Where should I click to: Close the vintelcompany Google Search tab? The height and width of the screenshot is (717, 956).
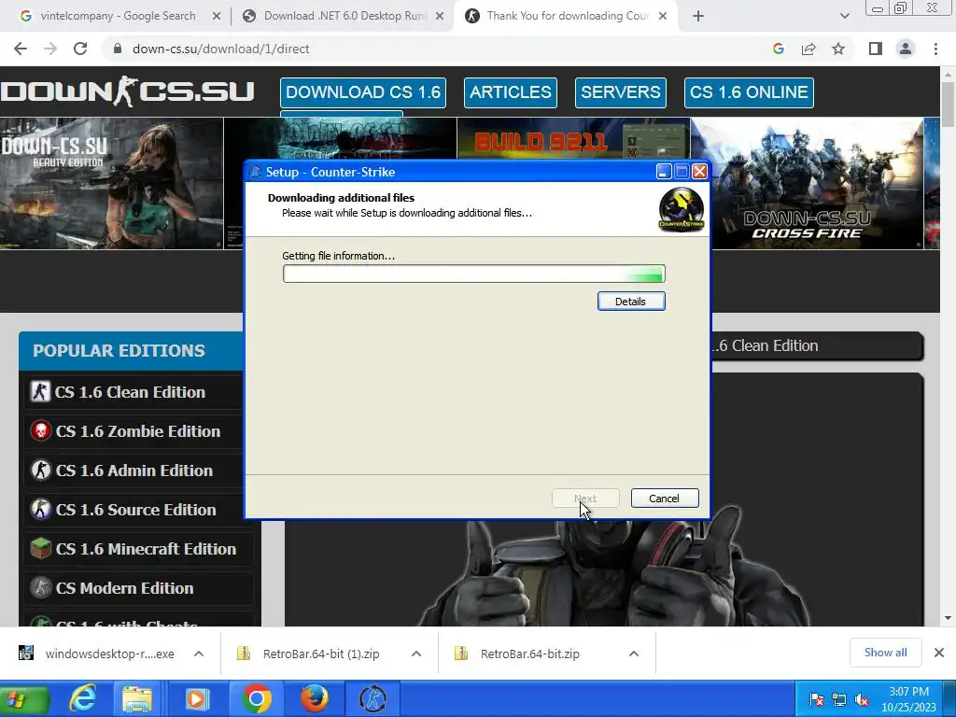pos(217,17)
